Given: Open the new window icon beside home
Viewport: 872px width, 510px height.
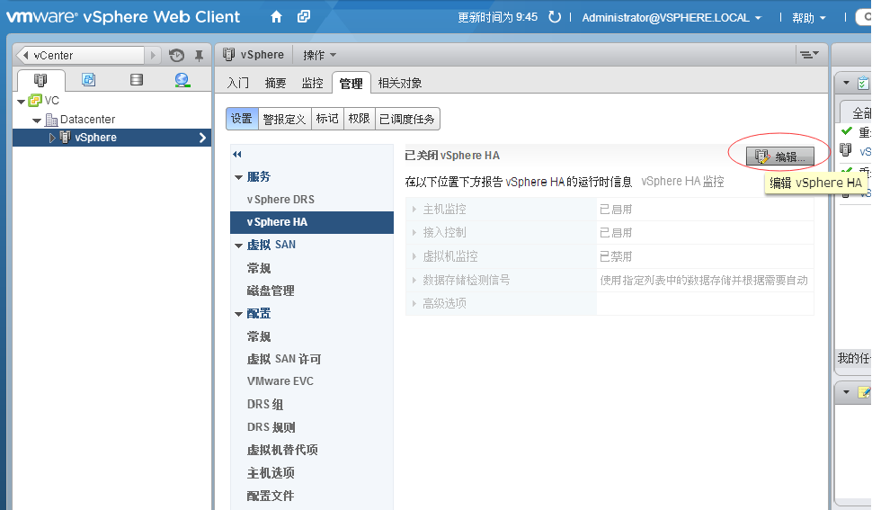Looking at the screenshot, I should (304, 17).
